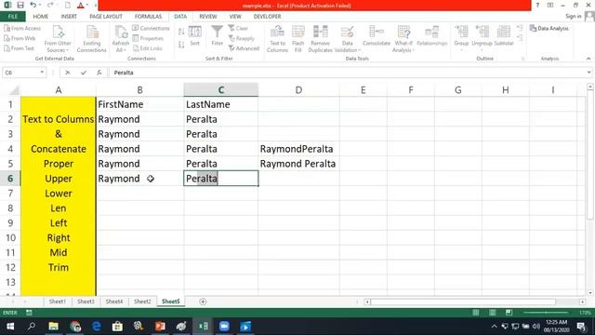Add a new sheet with plus button
Image resolution: width=595 pixels, height=335 pixels.
tap(203, 301)
